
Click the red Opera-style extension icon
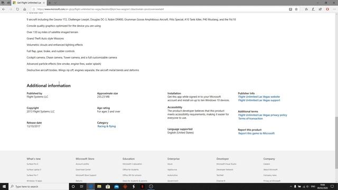pyautogui.click(x=327, y=9)
